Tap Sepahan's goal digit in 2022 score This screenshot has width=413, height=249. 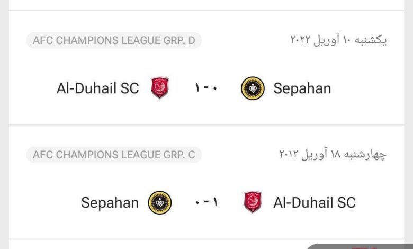click(x=216, y=88)
